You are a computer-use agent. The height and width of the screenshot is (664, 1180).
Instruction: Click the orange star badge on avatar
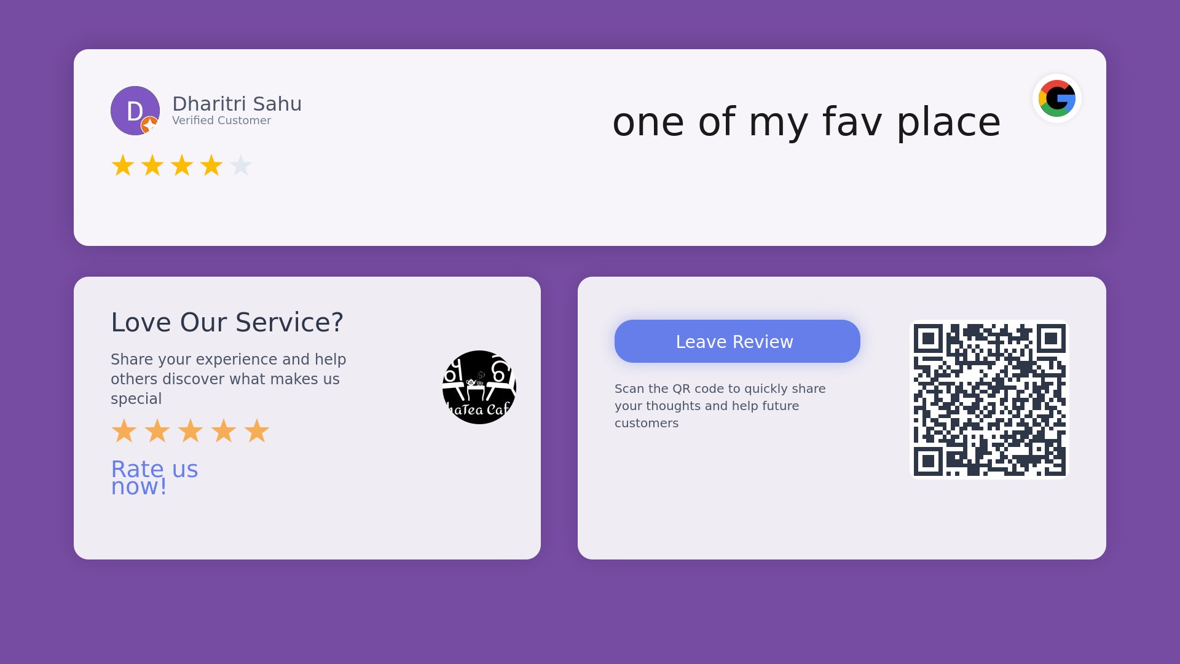click(149, 125)
